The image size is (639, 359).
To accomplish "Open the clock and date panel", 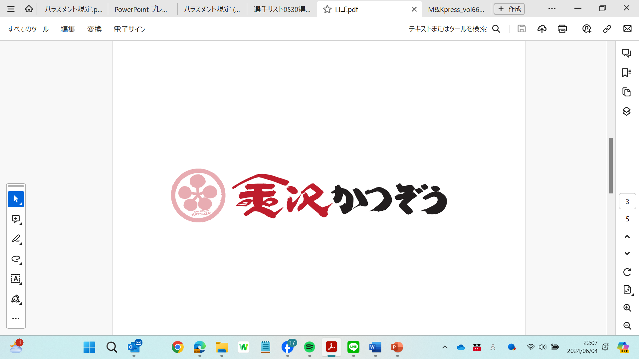I will [582, 347].
